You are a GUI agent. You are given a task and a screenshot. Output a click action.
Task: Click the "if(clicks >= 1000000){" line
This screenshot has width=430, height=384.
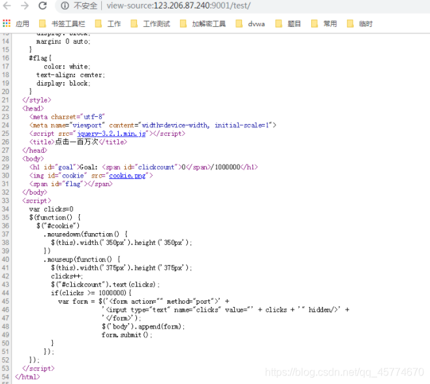pyautogui.click(x=91, y=293)
